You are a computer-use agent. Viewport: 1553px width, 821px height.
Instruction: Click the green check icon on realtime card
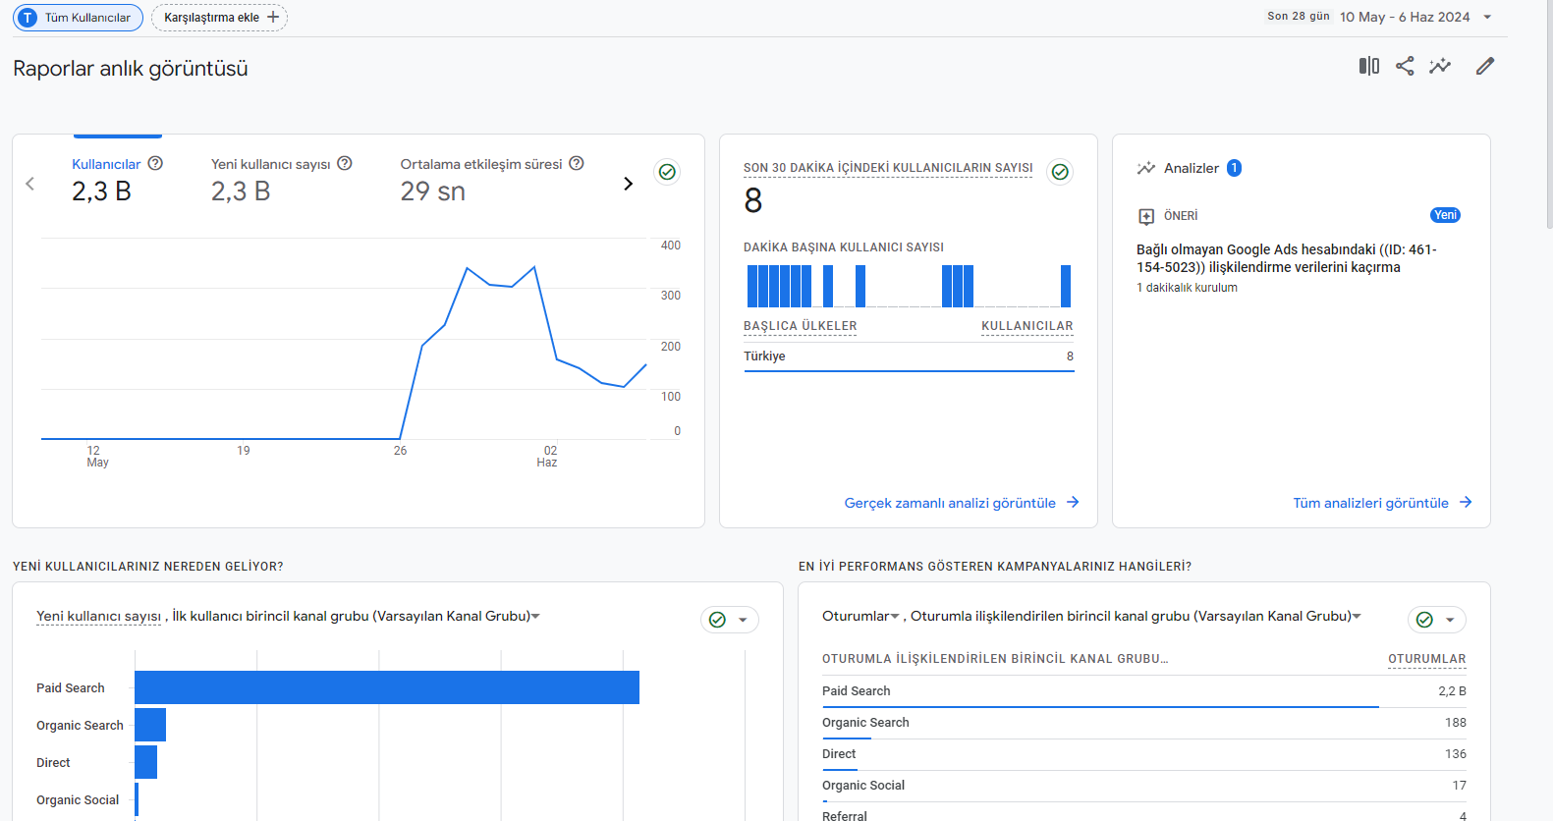coord(1060,172)
